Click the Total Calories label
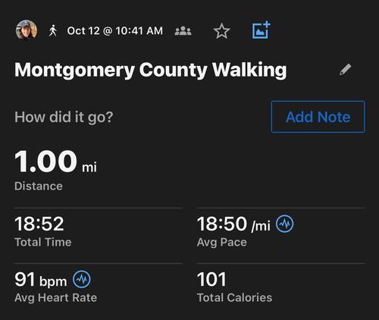 [x=234, y=298]
